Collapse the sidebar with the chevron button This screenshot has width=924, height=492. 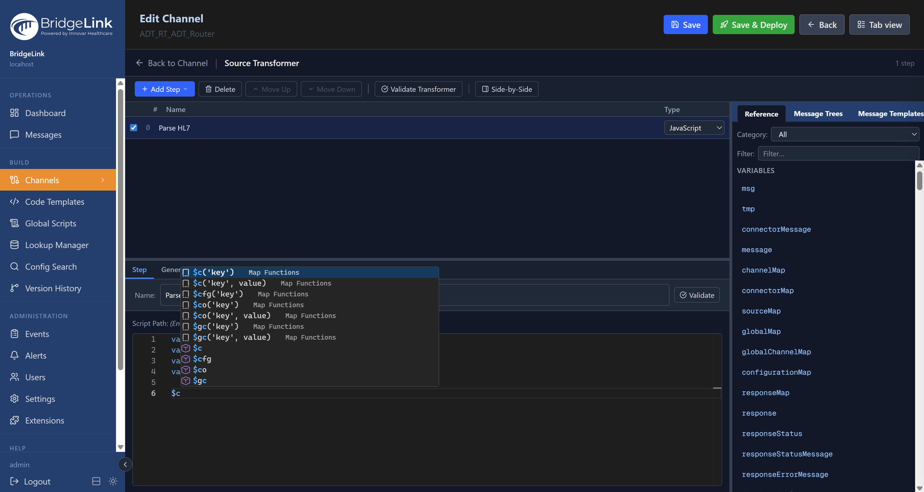tap(125, 464)
